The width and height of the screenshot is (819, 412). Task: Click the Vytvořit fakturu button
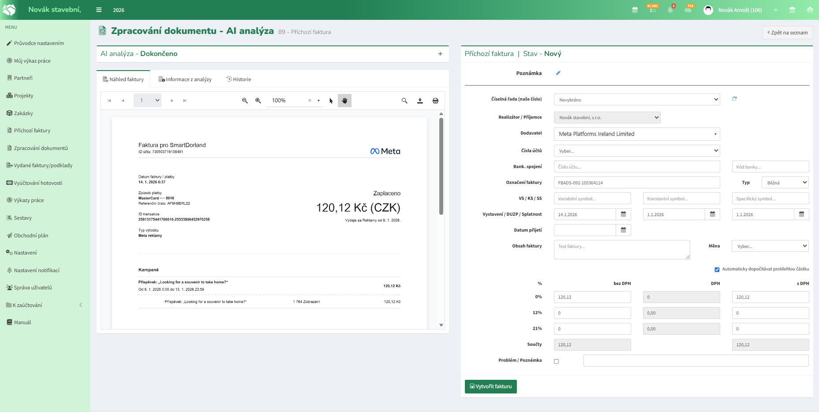(490, 386)
